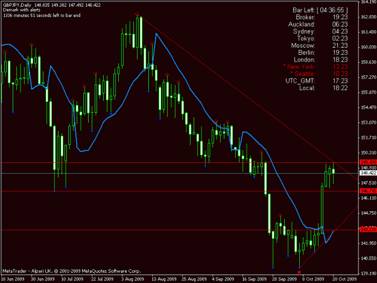377x283 pixels.
Task: Click the '164.190' price axis label
Action: coord(369,2)
